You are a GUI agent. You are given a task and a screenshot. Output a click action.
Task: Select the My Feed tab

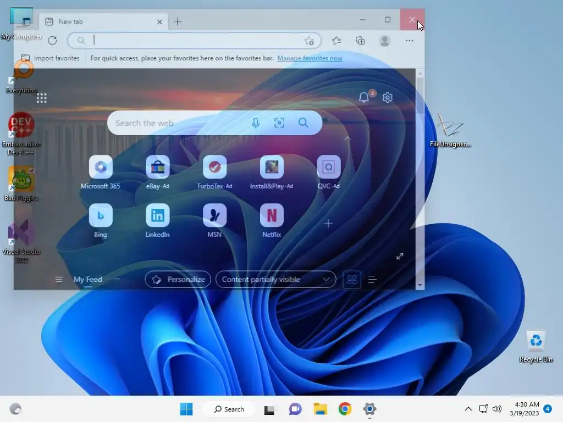click(87, 280)
